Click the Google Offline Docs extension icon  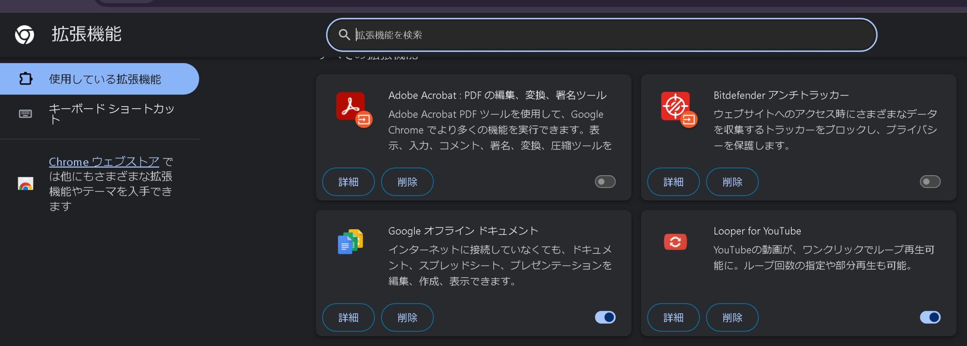tap(350, 242)
